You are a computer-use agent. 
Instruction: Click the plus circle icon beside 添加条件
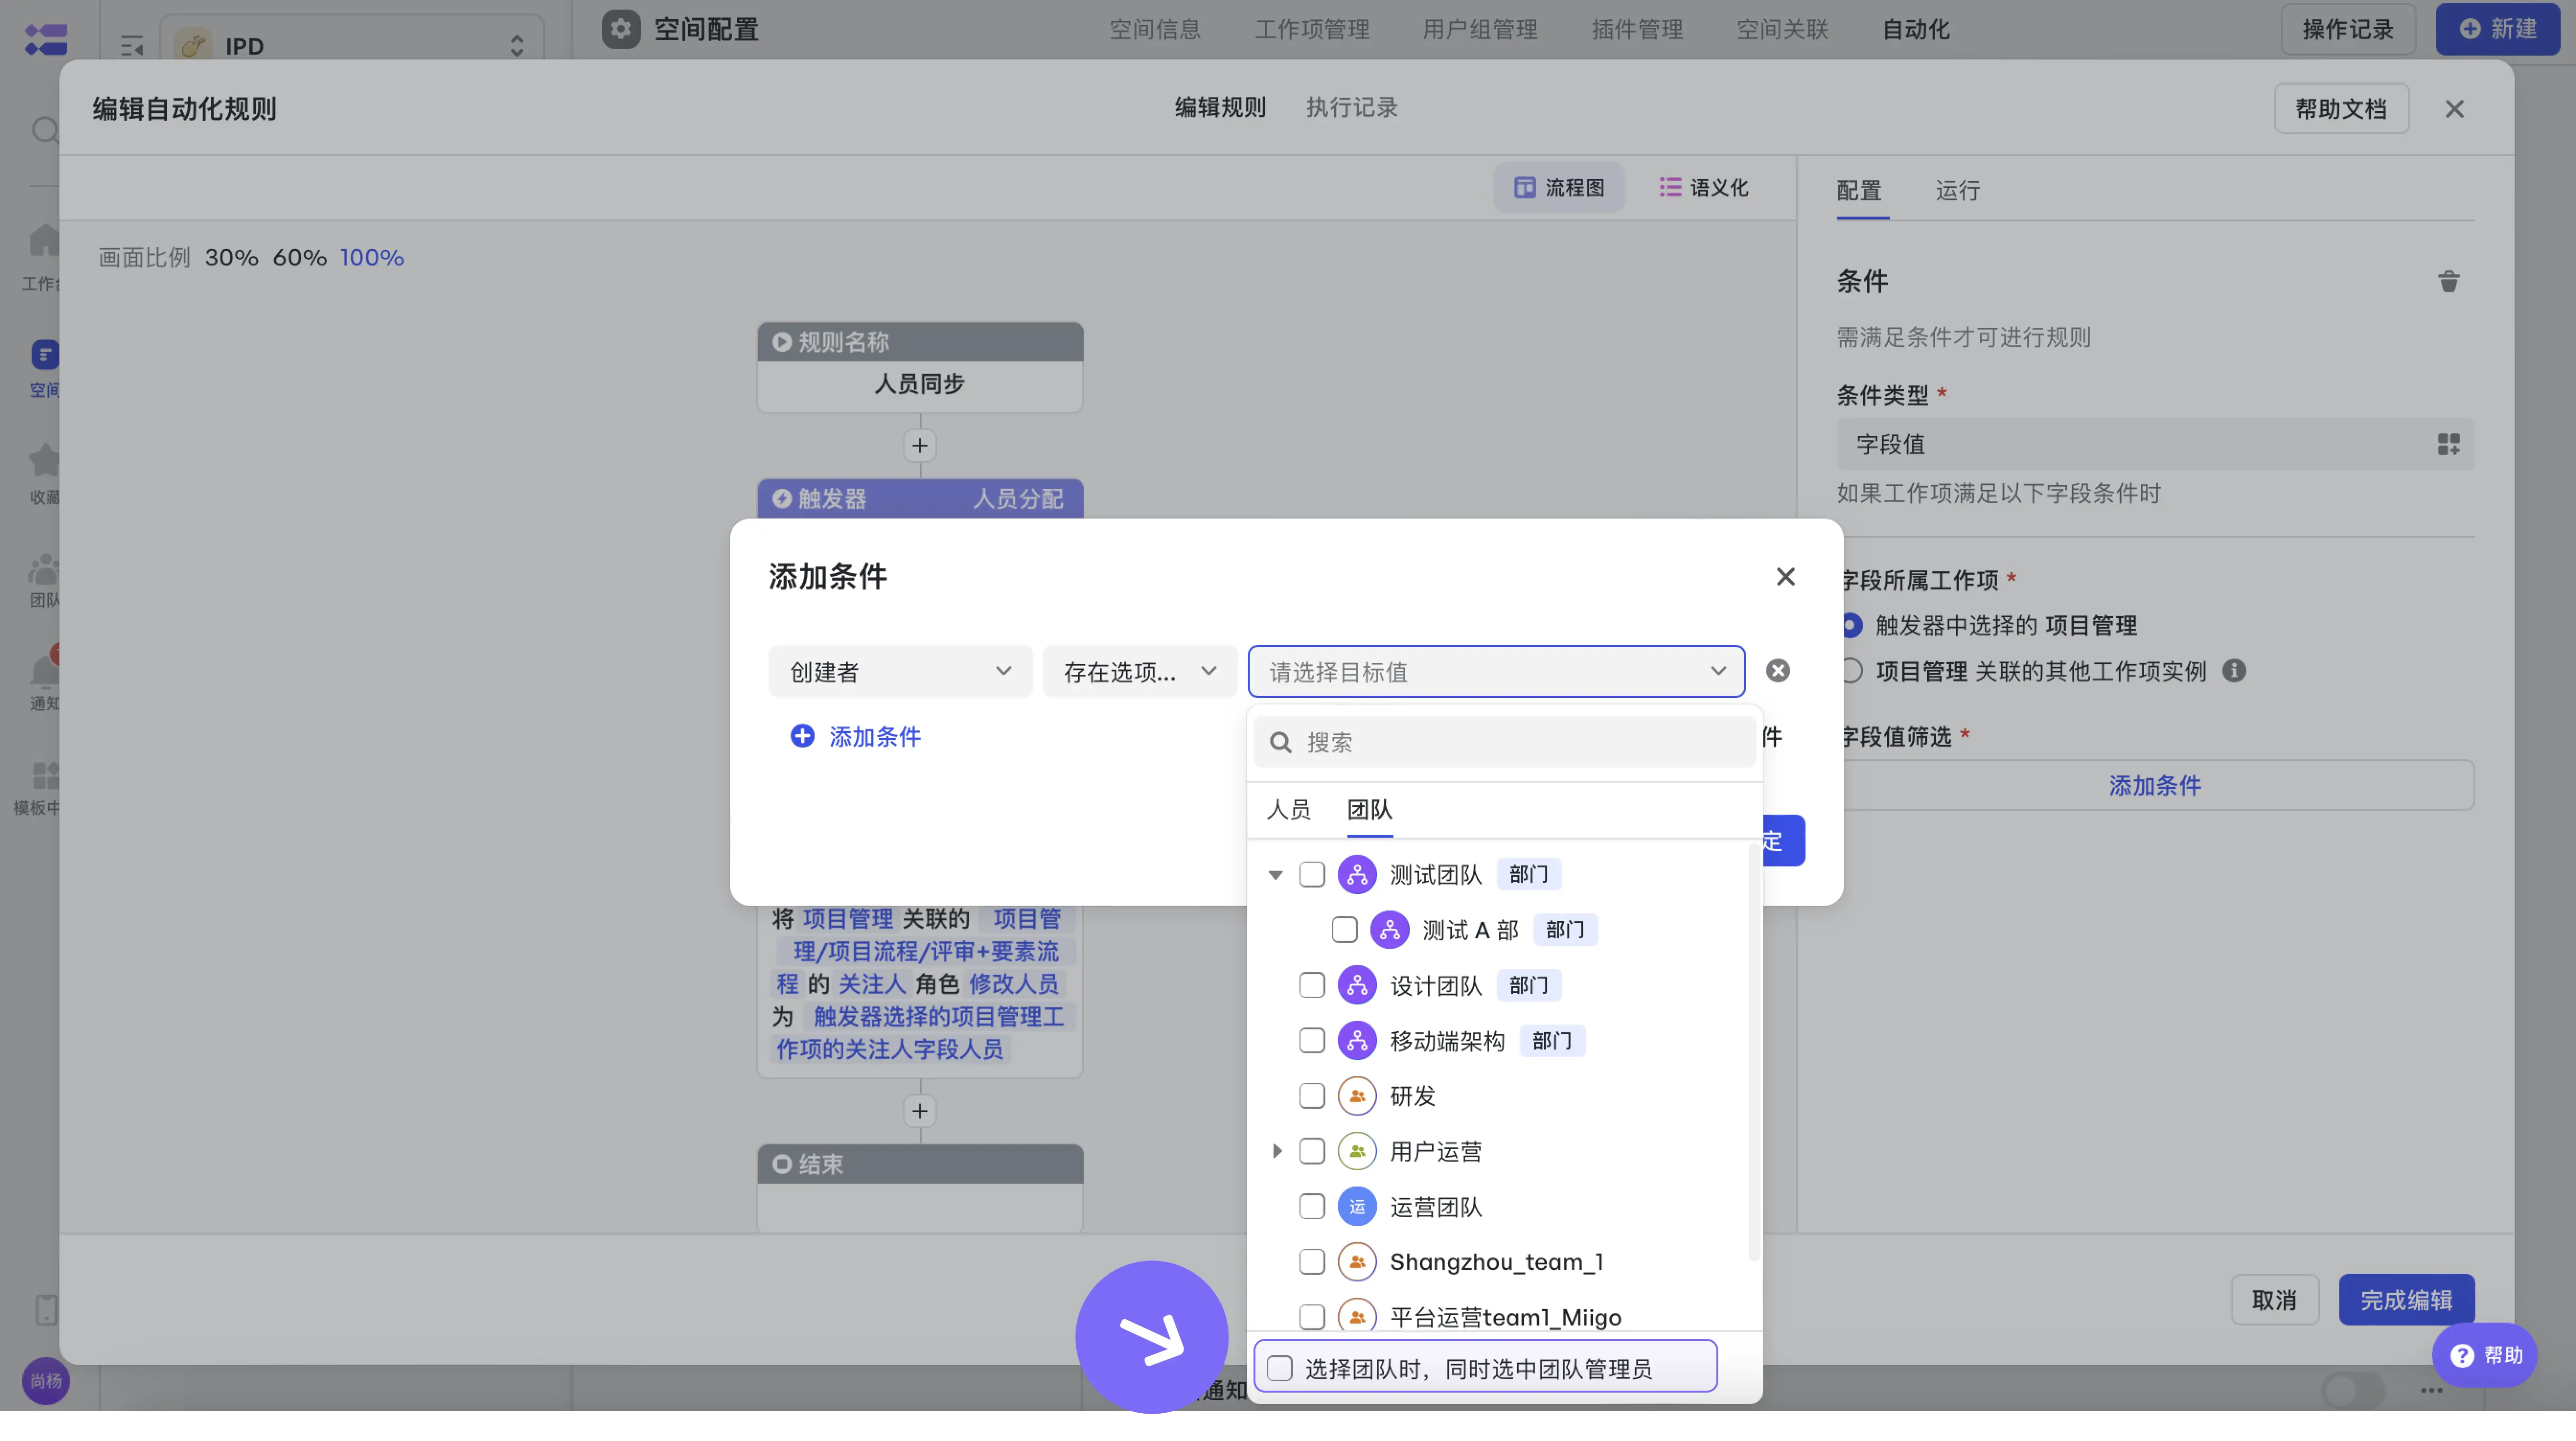802,736
